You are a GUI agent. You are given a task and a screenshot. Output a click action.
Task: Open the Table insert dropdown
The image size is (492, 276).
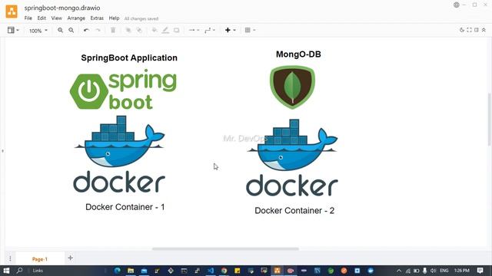250,30
